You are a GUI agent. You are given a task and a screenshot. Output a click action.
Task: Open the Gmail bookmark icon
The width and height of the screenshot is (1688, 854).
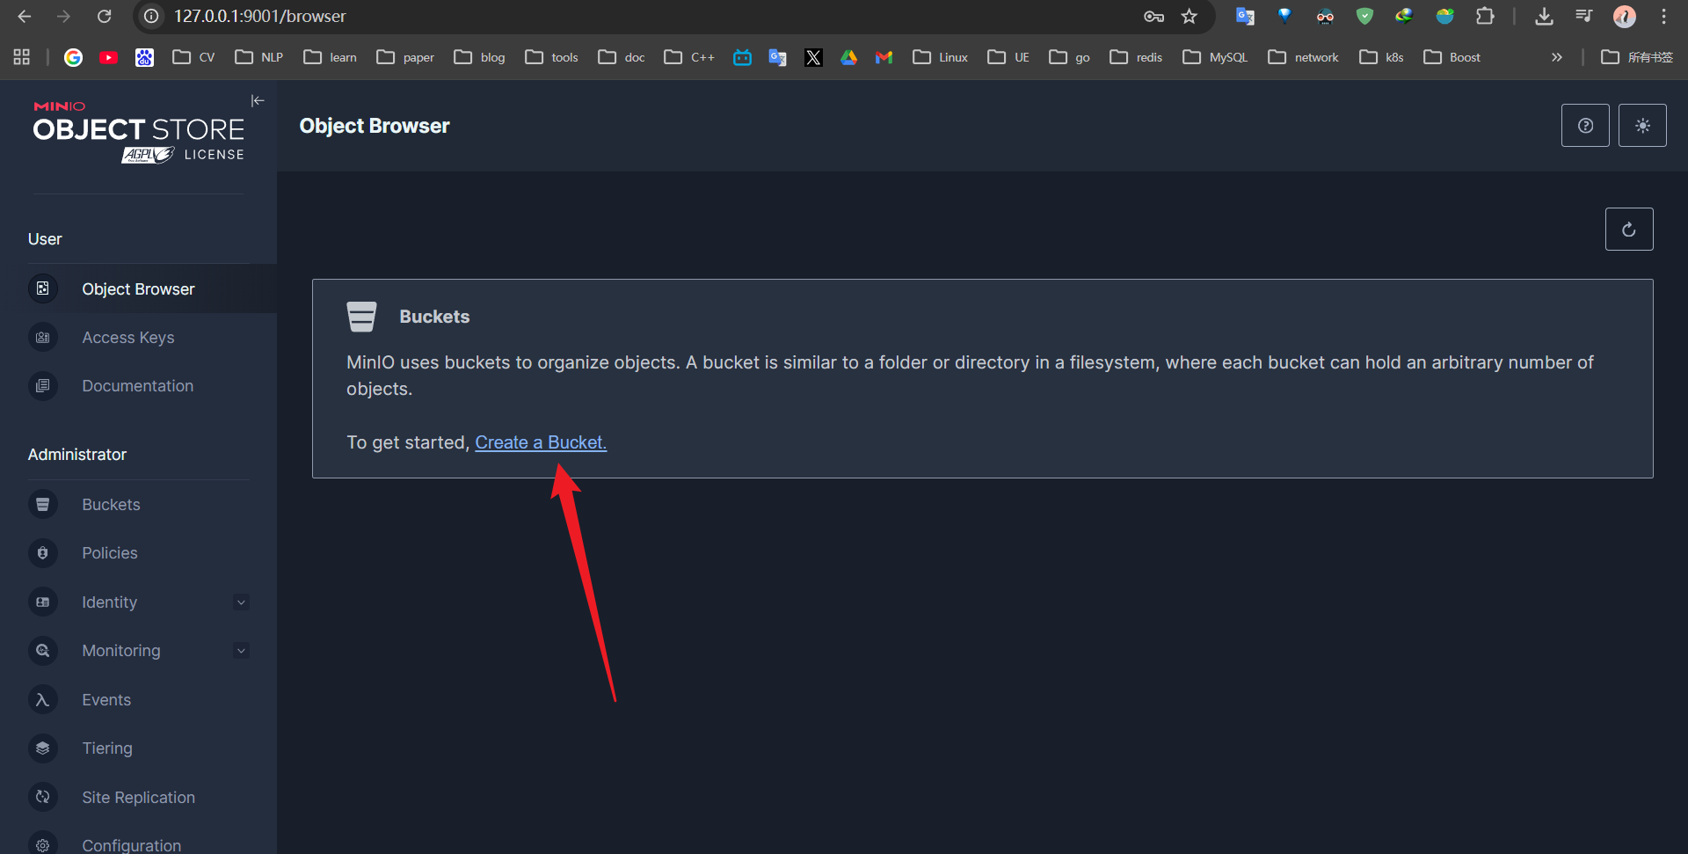[x=884, y=57]
